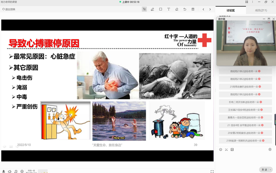Image resolution: width=276 pixels, height=173 pixels.
Task: Switch to the 讨论区 tab
Action: (231, 10)
